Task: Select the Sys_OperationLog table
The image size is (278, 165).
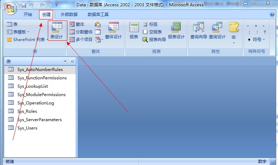Action: click(x=40, y=103)
